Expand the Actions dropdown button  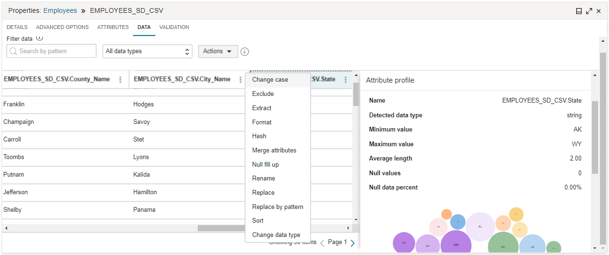coord(218,51)
